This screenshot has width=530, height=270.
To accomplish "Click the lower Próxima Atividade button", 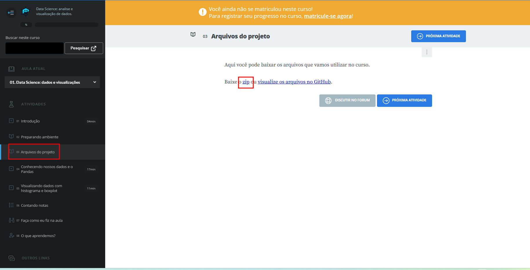I will pos(405,100).
